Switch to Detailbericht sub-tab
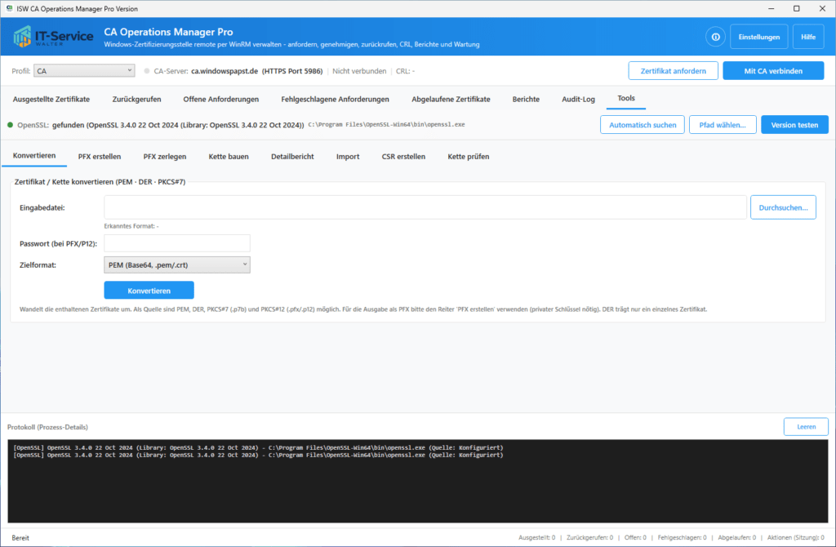The width and height of the screenshot is (836, 547). (x=292, y=157)
